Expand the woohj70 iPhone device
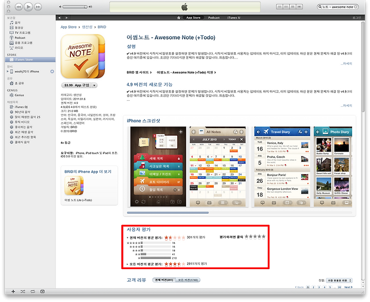The image size is (370, 302). pos(8,71)
